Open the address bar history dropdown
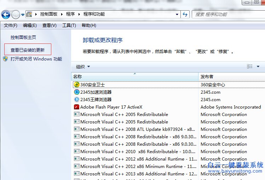 click(177, 14)
